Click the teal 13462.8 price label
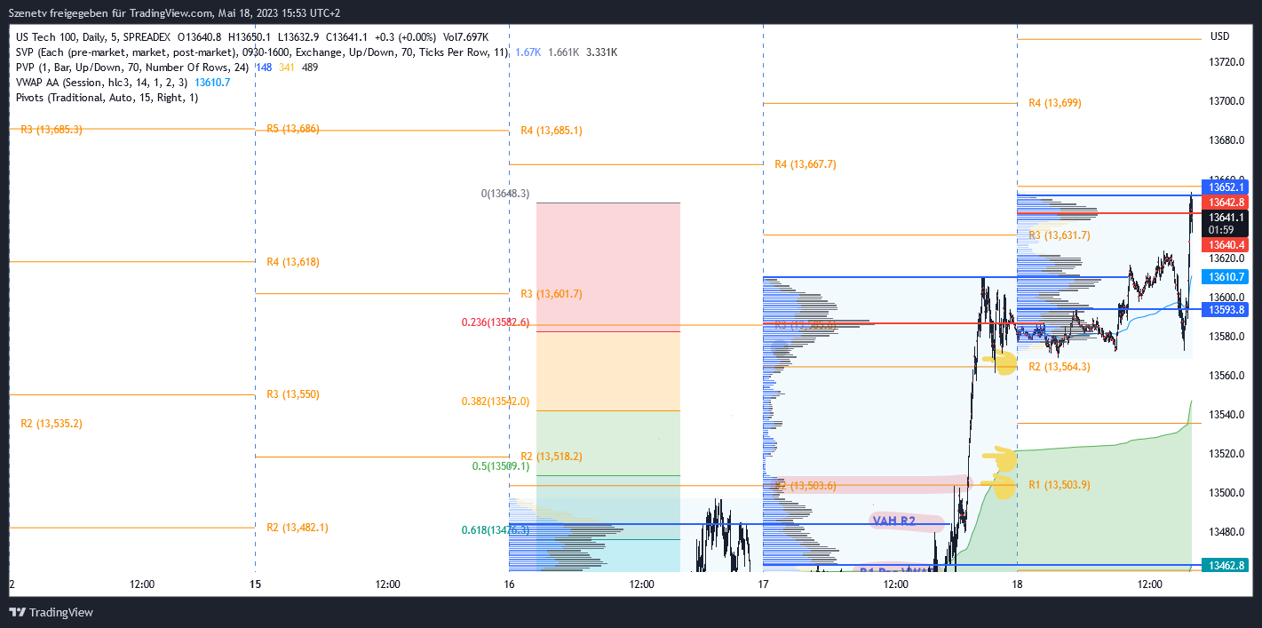1262x628 pixels. 1226,563
